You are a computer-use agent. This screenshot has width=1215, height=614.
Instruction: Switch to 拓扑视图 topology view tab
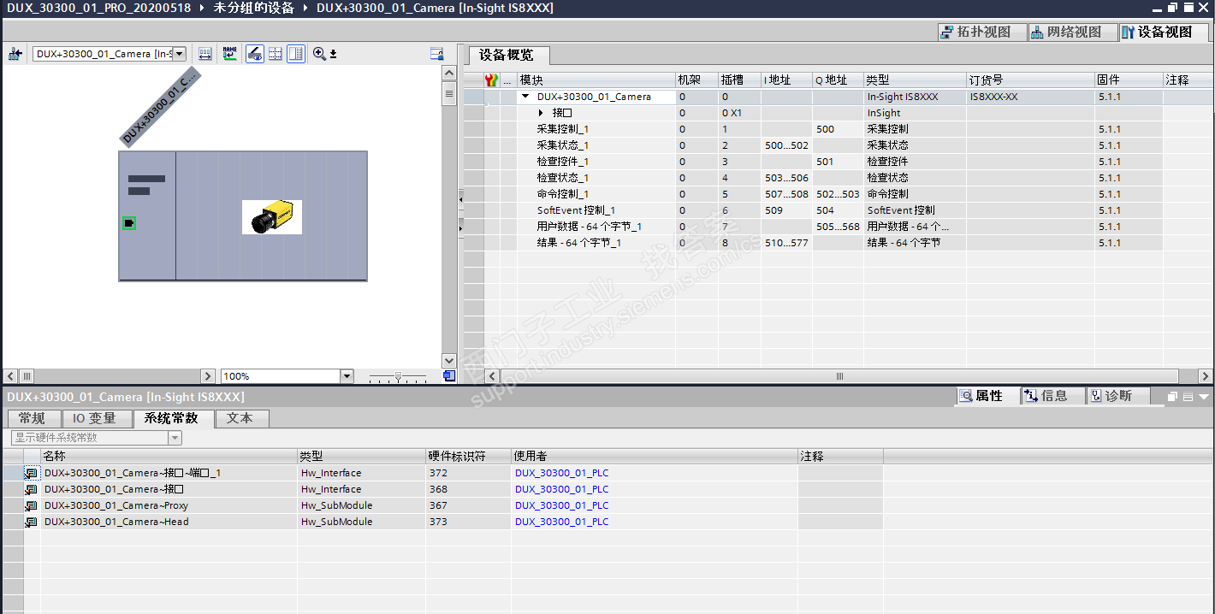click(982, 32)
